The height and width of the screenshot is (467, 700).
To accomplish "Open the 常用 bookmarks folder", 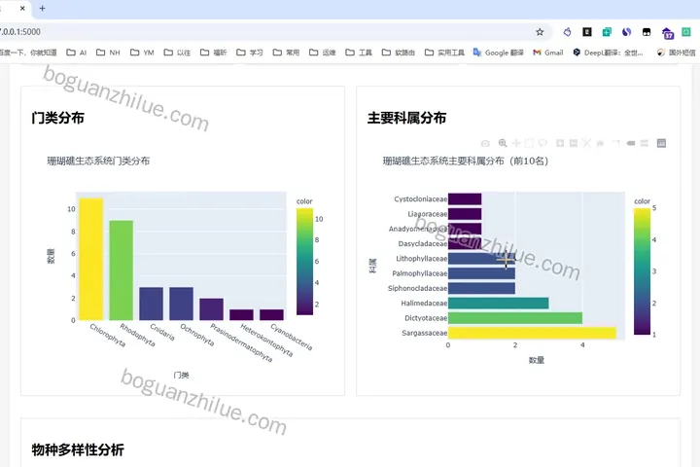I will pos(286,53).
